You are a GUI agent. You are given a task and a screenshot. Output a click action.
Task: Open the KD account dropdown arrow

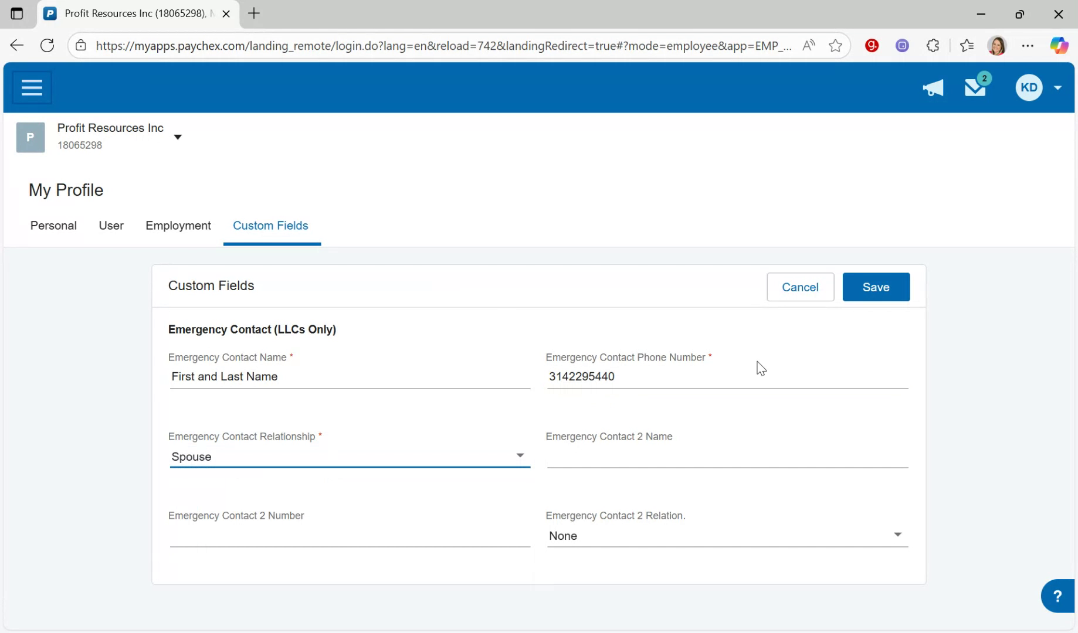(x=1057, y=87)
